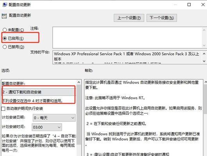Enable 自动维护期间执行安装 checkbox
The image size is (207, 156).
pyautogui.click(x=3, y=109)
